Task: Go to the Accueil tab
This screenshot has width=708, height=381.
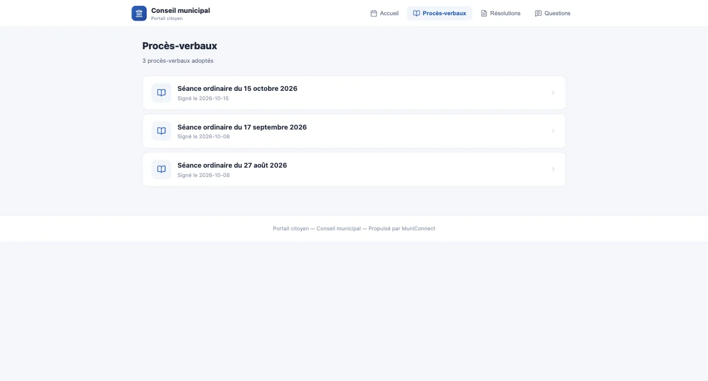Action: click(x=384, y=13)
